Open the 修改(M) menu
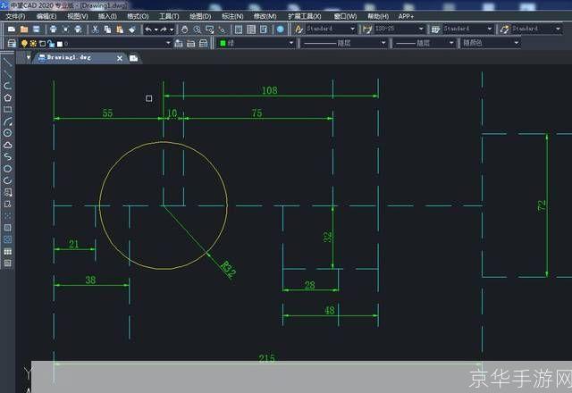This screenshot has width=572, height=393. [x=265, y=16]
